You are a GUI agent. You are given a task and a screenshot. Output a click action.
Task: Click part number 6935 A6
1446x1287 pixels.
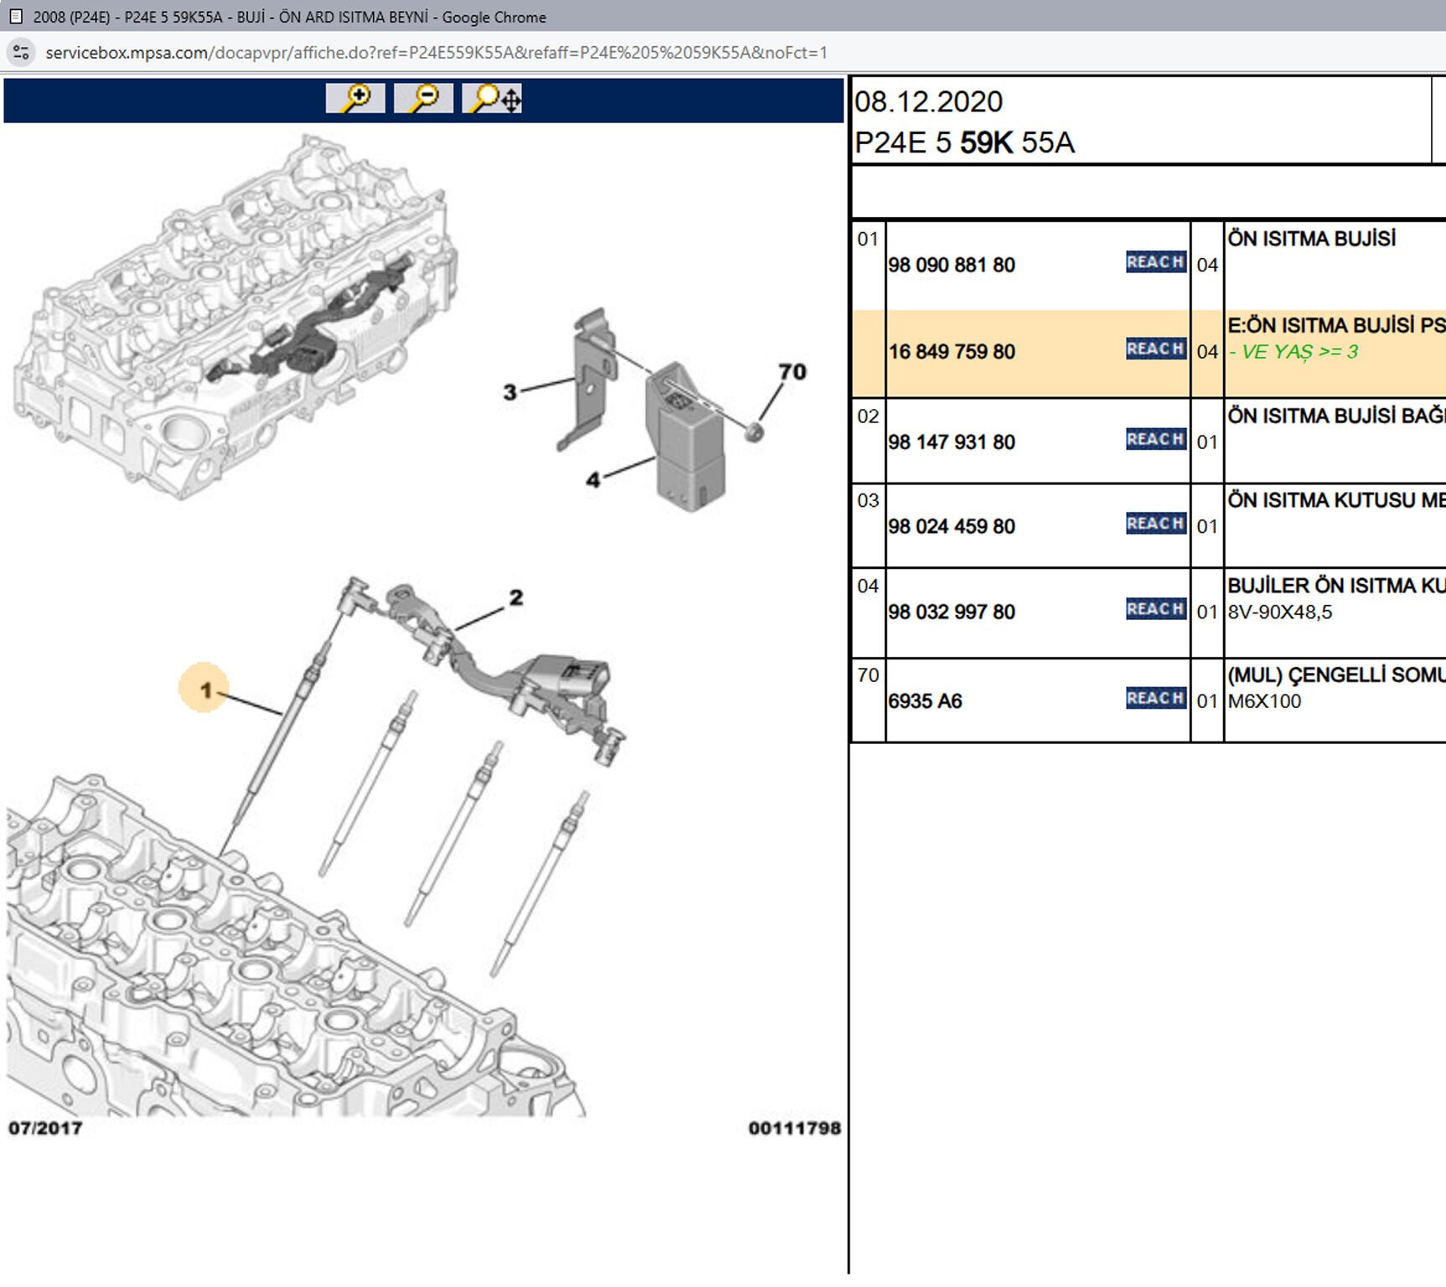(x=925, y=701)
